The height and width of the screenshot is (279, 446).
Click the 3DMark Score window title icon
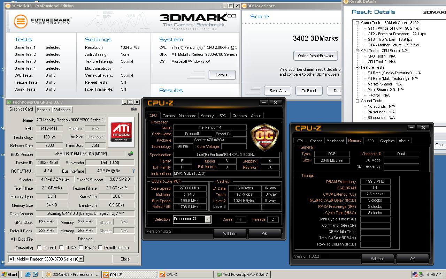click(244, 6)
